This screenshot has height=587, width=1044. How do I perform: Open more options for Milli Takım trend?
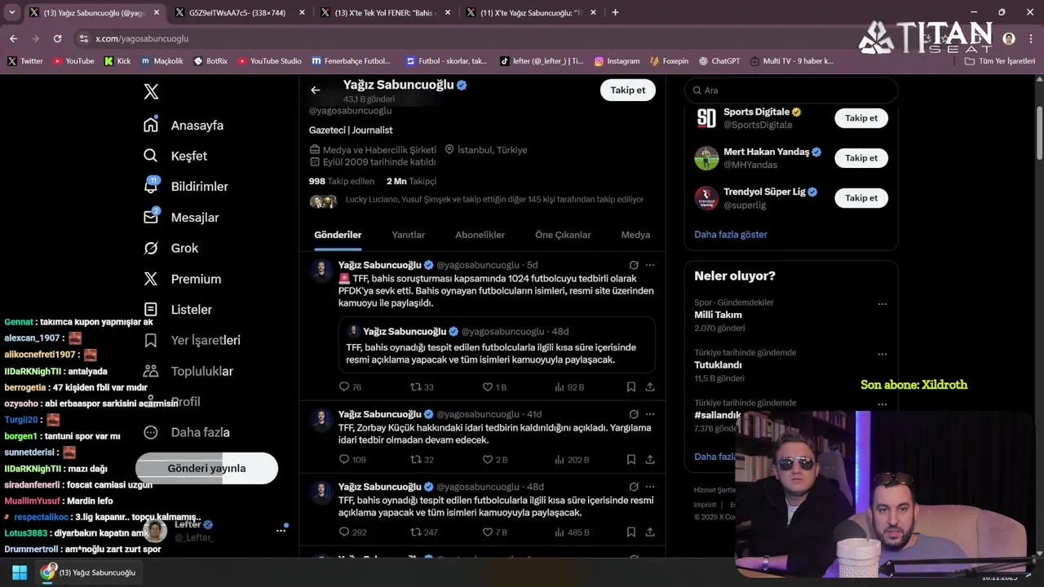[x=882, y=304]
